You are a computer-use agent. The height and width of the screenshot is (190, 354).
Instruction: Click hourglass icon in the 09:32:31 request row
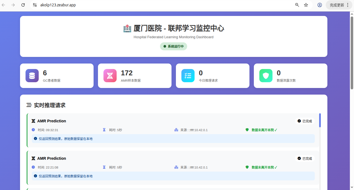pyautogui.click(x=104, y=130)
